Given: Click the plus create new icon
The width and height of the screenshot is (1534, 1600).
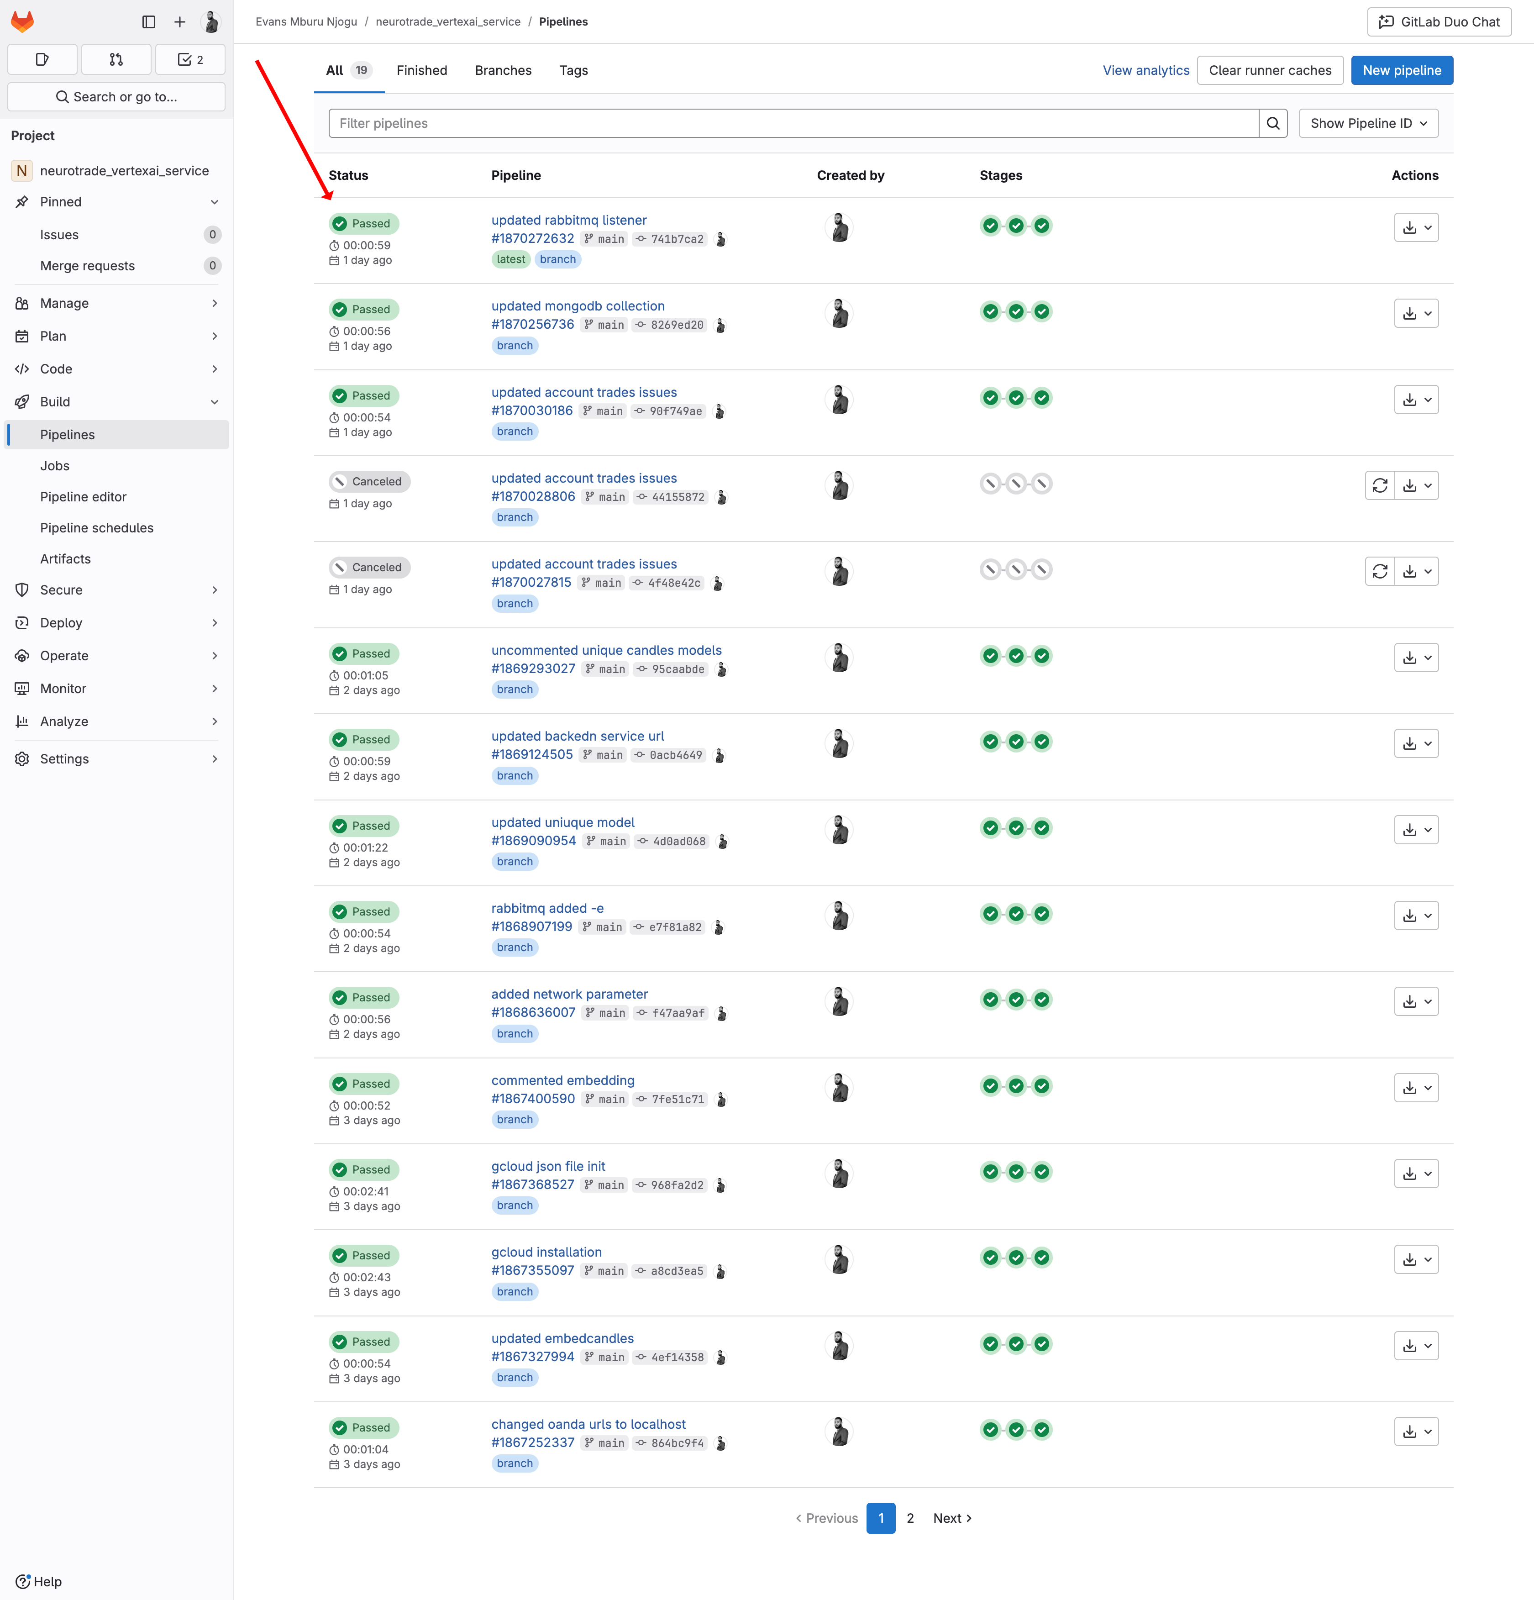Looking at the screenshot, I should pyautogui.click(x=179, y=22).
